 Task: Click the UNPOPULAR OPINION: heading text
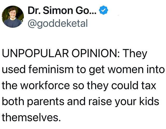(61, 53)
